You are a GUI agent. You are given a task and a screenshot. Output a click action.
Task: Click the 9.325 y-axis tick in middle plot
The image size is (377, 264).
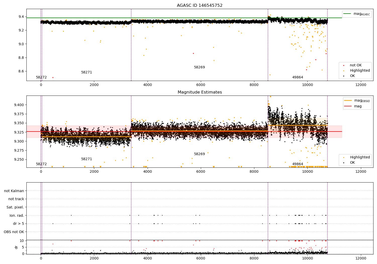pos(19,132)
